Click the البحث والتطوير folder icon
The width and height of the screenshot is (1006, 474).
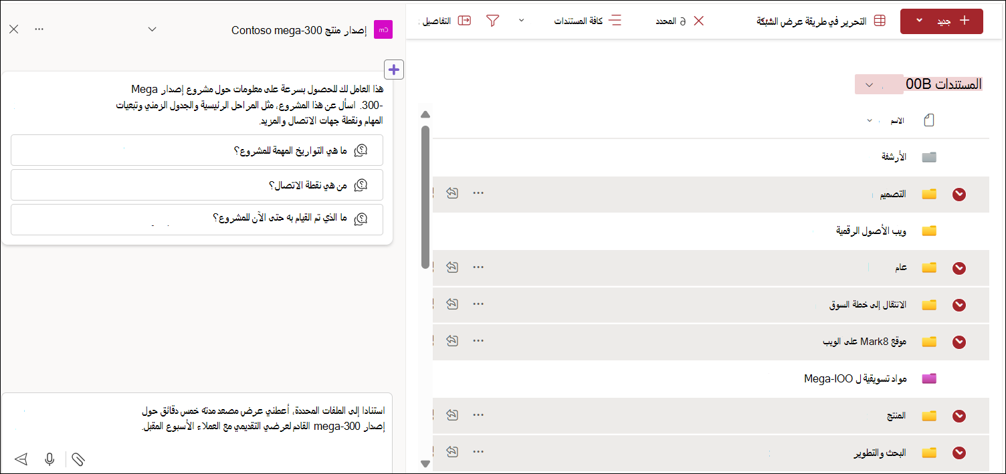[x=929, y=453]
